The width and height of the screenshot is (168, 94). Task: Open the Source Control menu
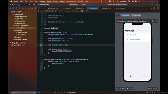(x=71, y=1)
